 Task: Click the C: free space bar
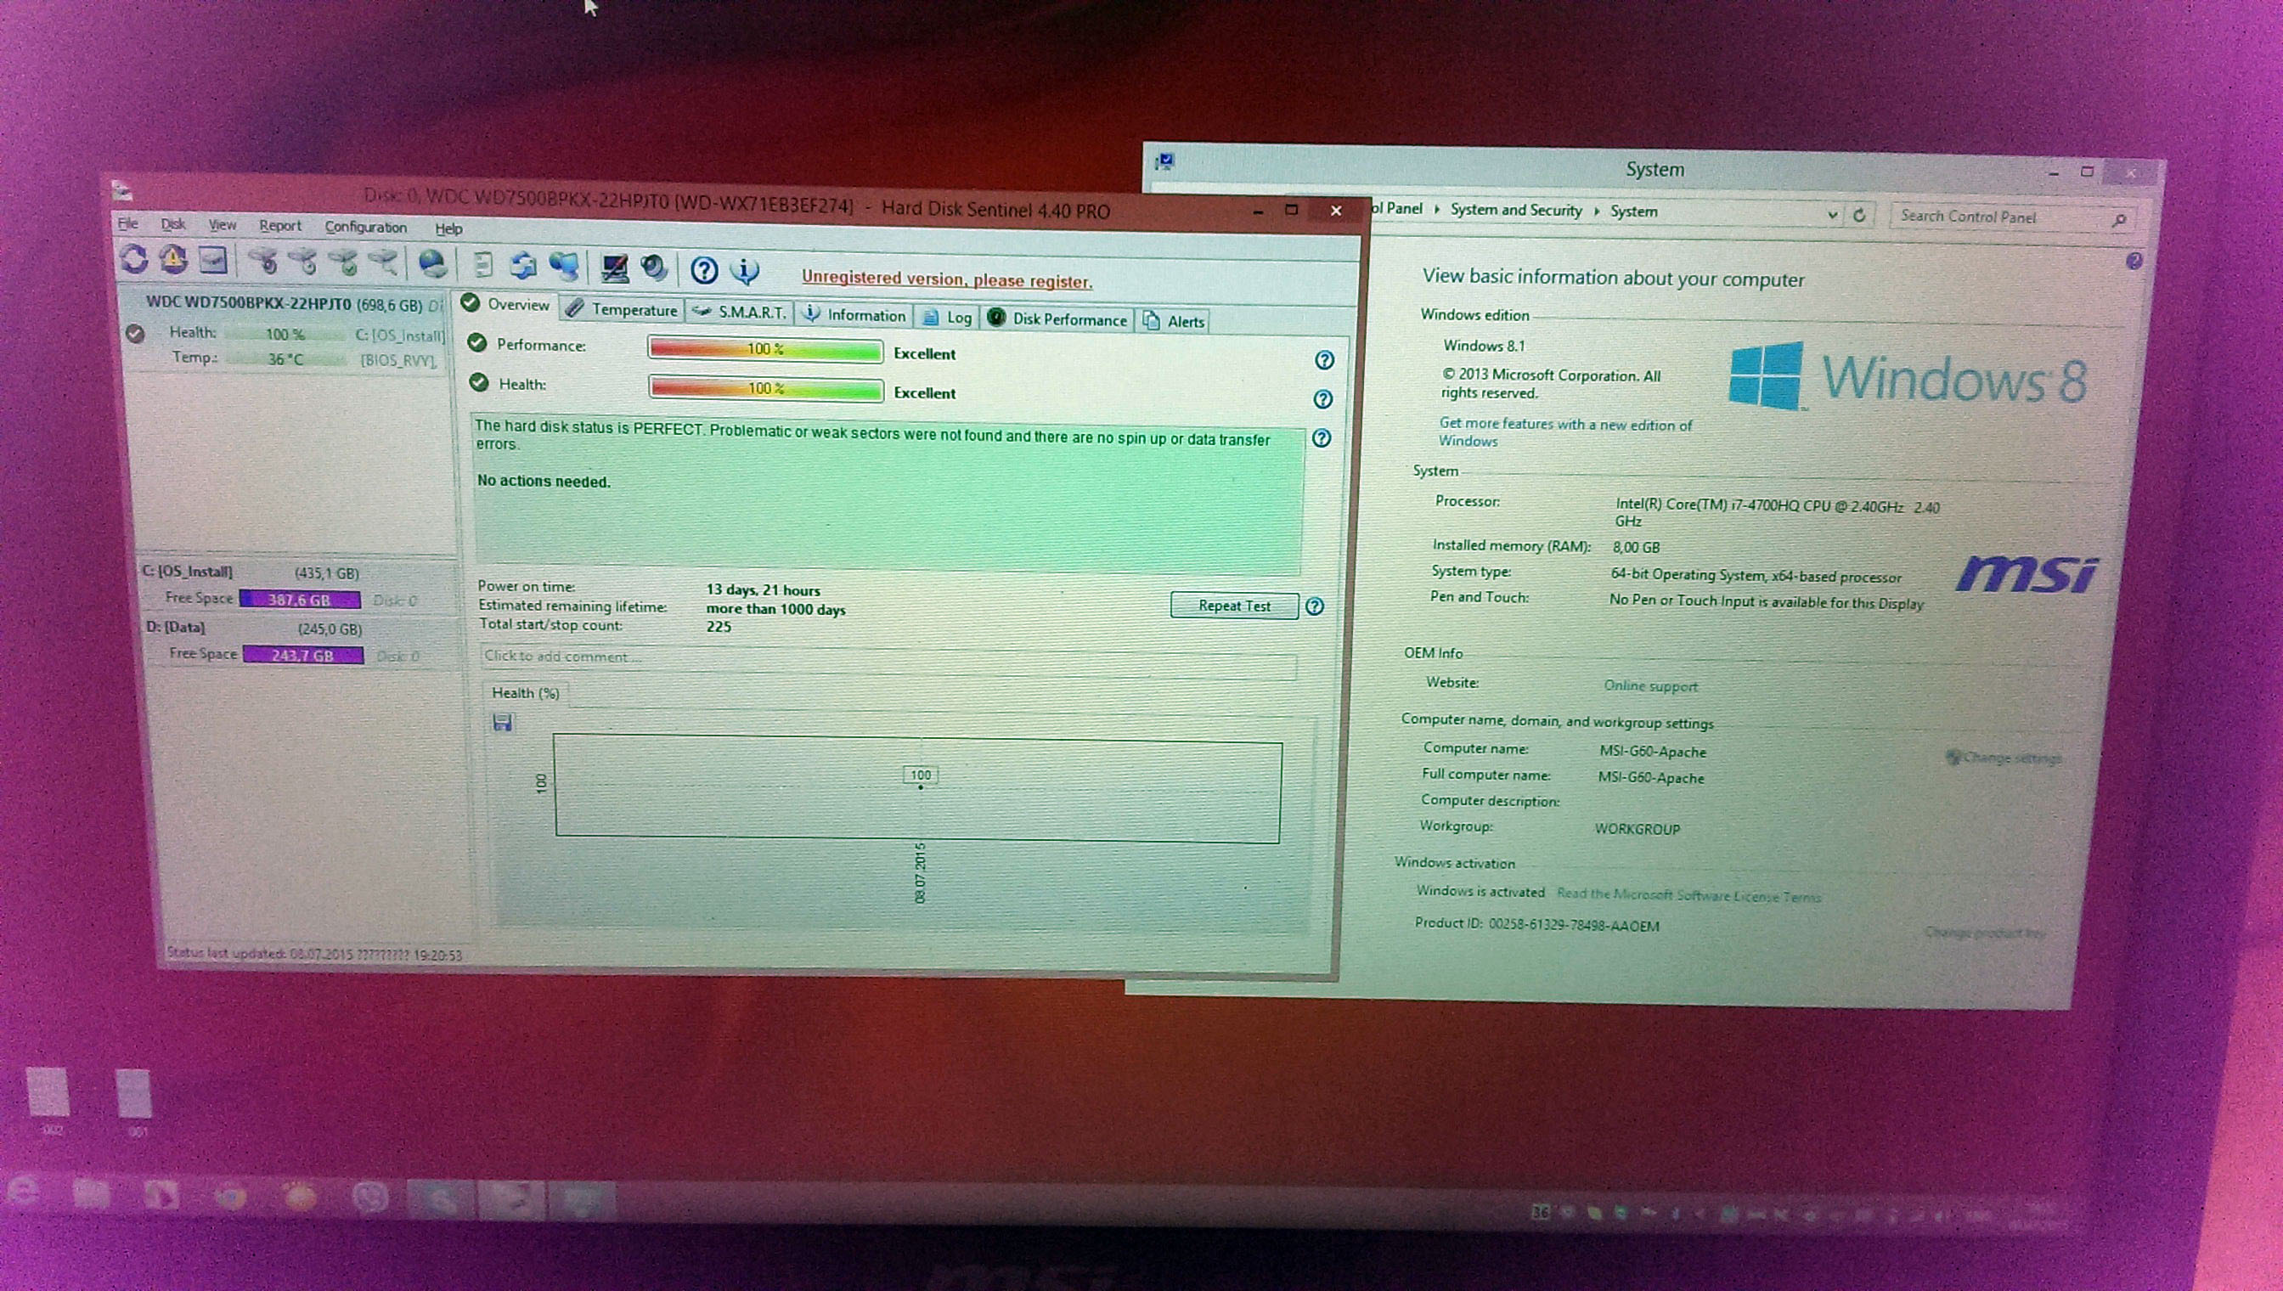[300, 600]
